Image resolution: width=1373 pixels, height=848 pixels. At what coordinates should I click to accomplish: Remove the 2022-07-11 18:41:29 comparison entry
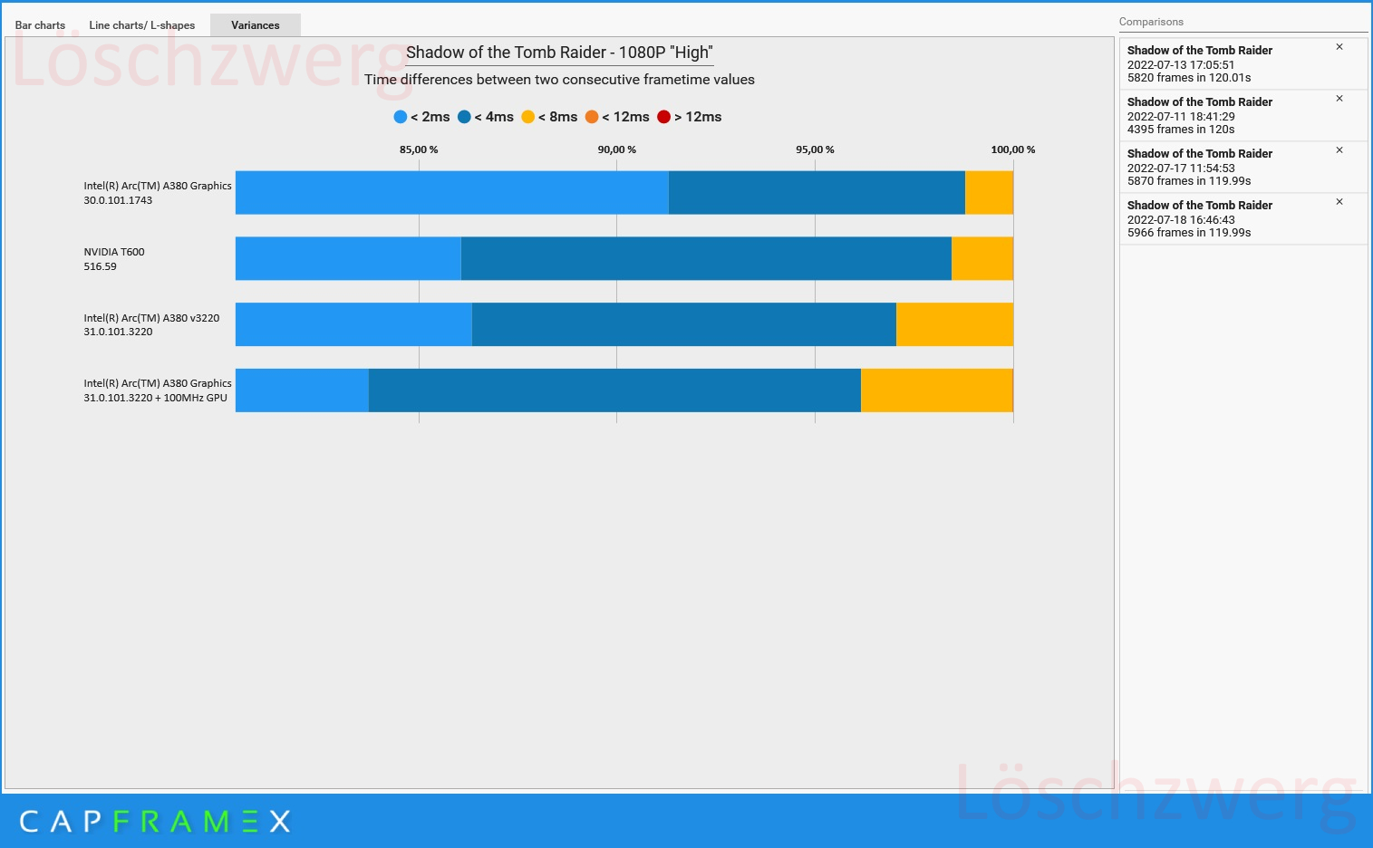pyautogui.click(x=1339, y=99)
